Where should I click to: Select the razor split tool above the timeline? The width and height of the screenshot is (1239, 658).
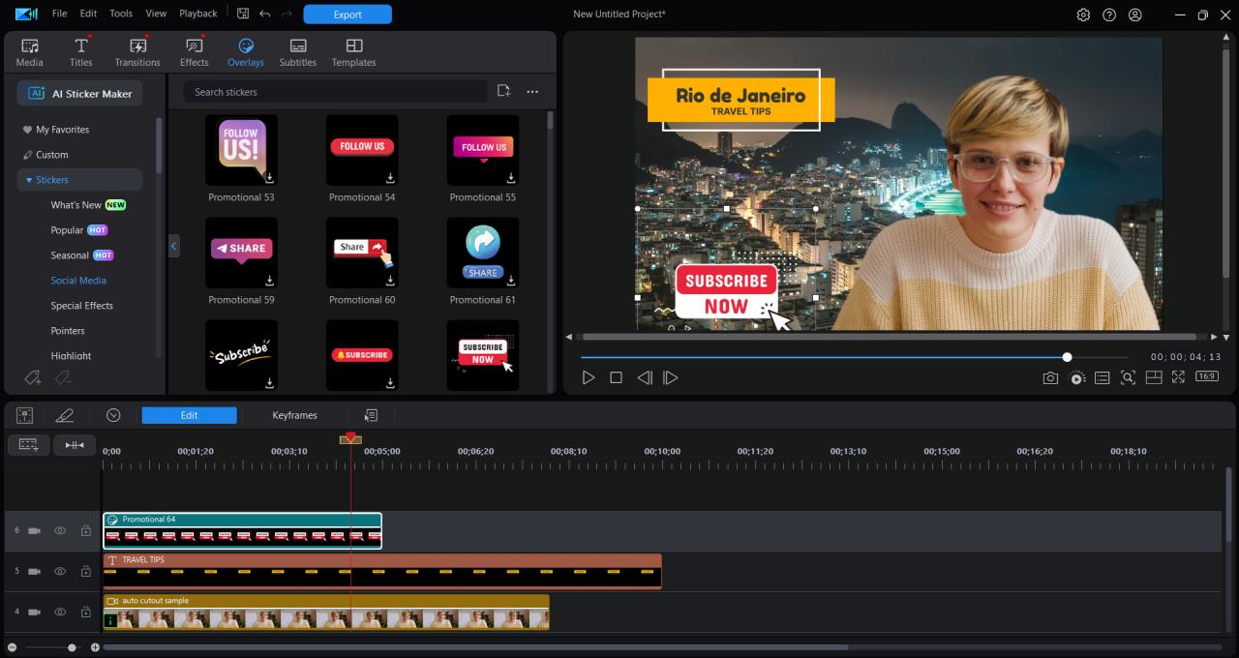(x=76, y=444)
